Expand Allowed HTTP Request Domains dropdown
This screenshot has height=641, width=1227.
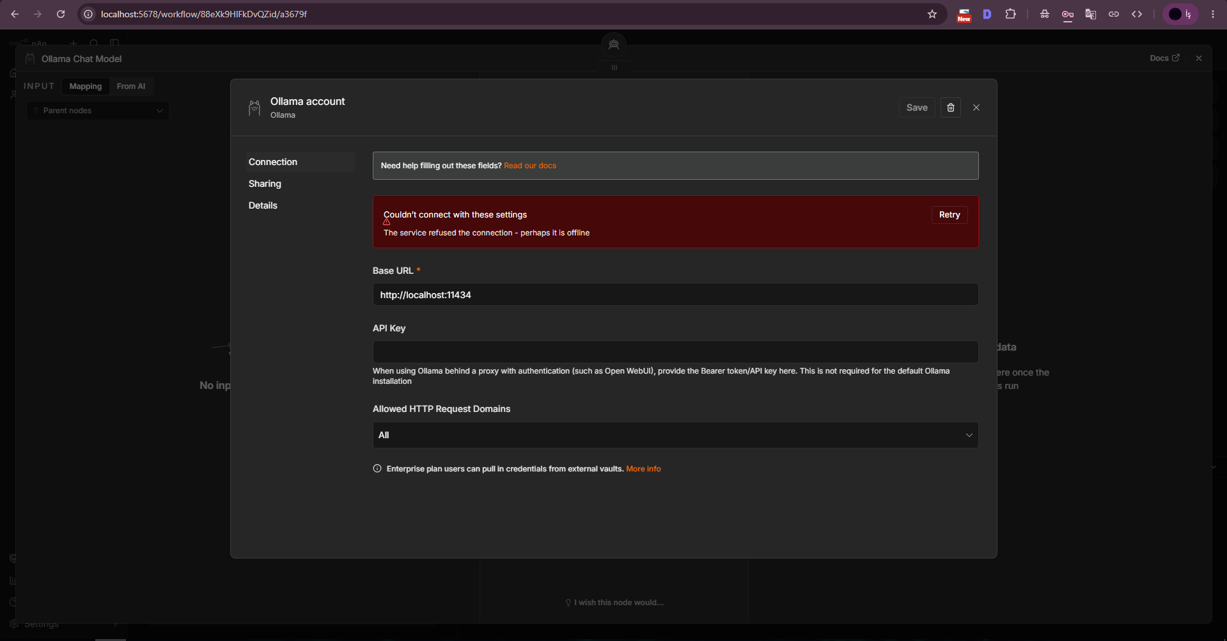pos(675,435)
